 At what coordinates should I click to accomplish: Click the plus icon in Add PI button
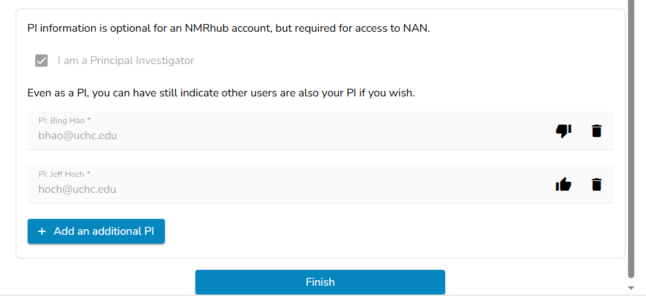pos(41,231)
